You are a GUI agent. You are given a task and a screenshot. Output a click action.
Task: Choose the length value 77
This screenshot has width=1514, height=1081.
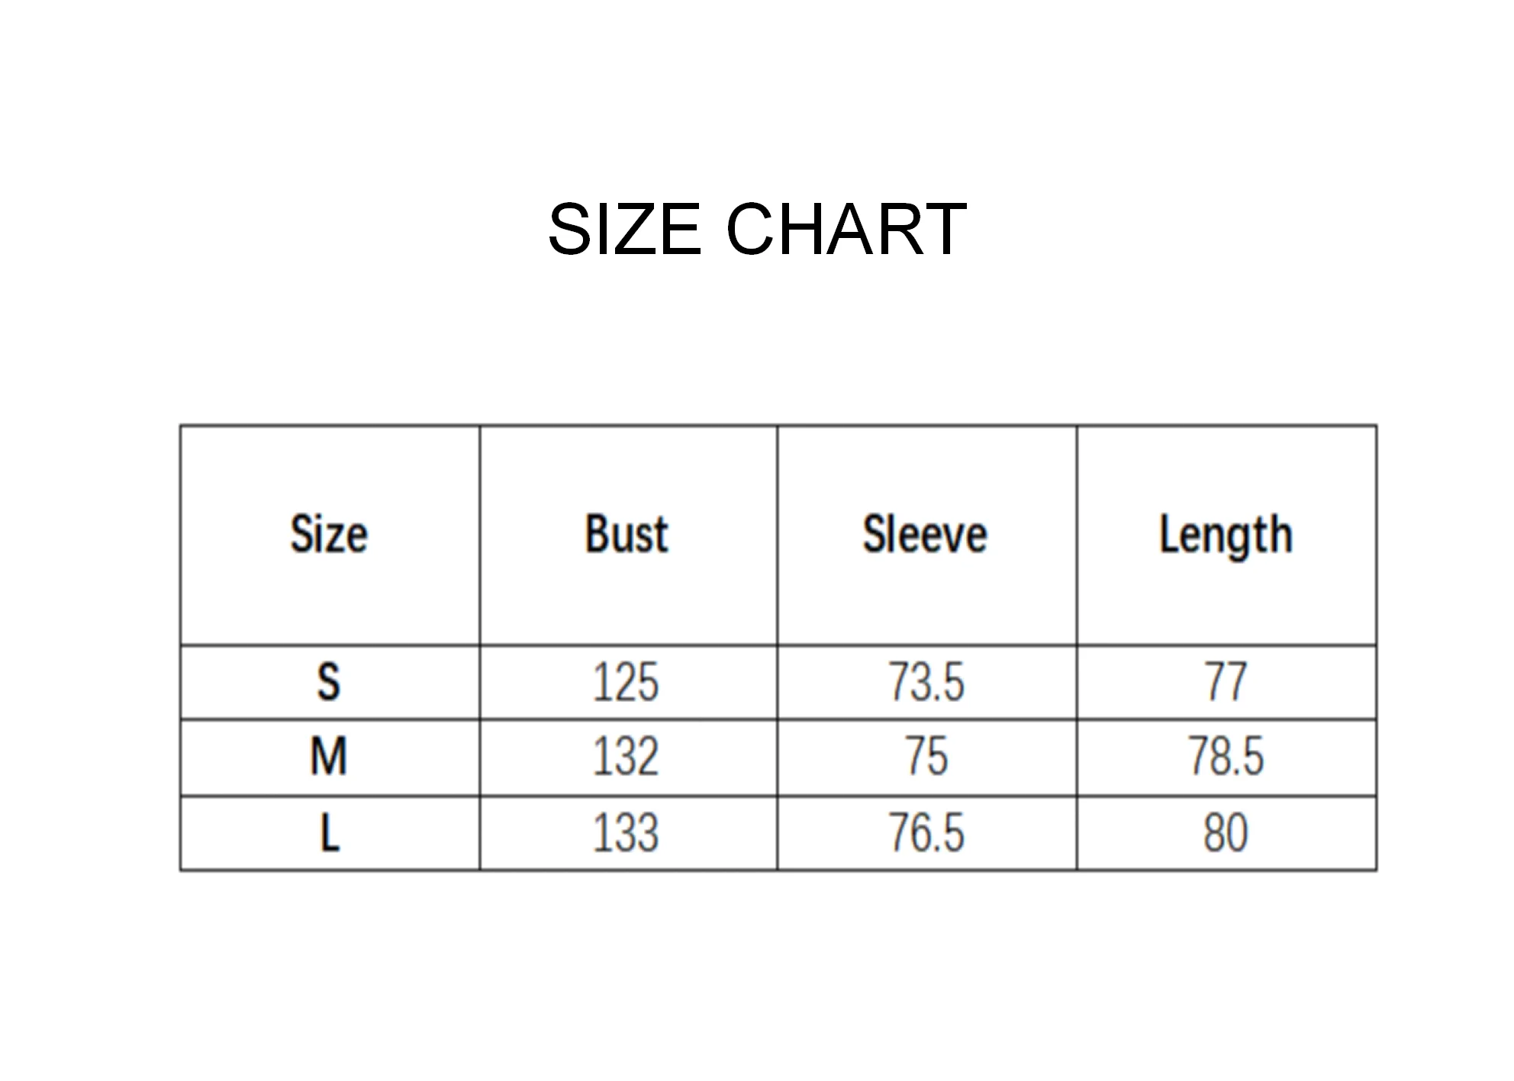tap(1226, 682)
